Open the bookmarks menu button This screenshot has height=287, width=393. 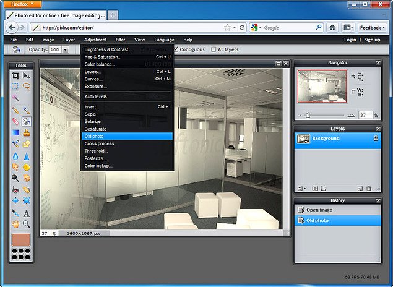point(348,28)
